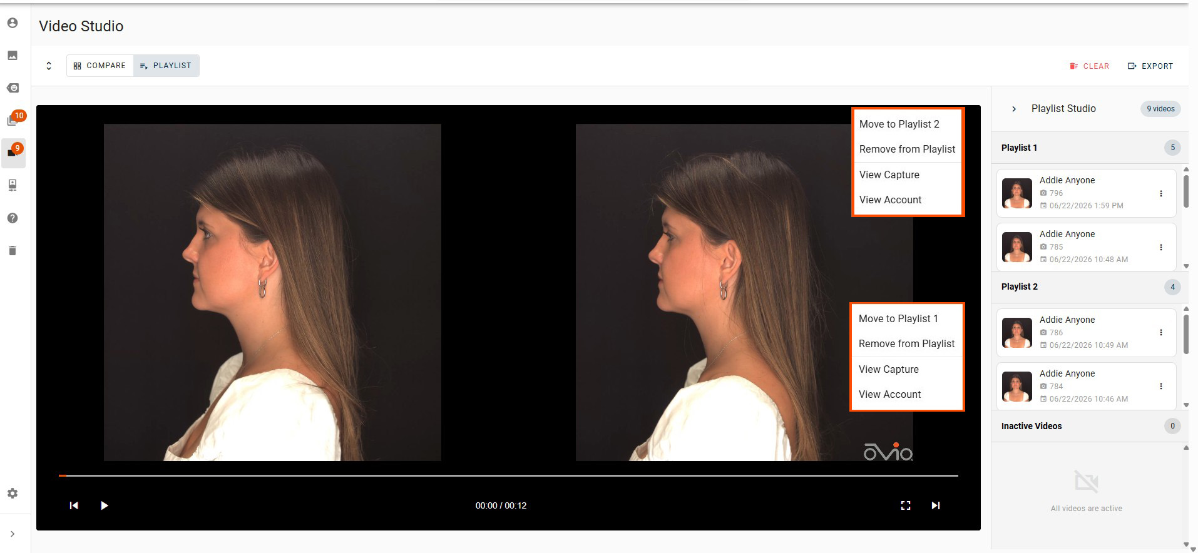Screen dimensions: 1198x553
Task: Click the Playlist 1 list scrollbar
Action: (1186, 191)
